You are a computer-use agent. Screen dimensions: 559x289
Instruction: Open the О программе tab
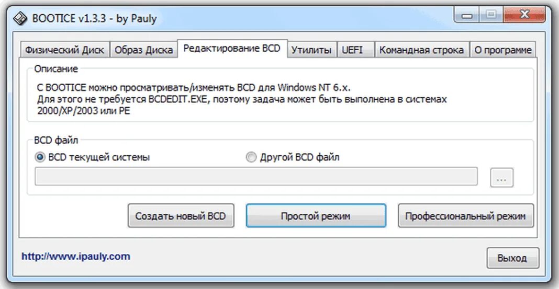point(502,50)
